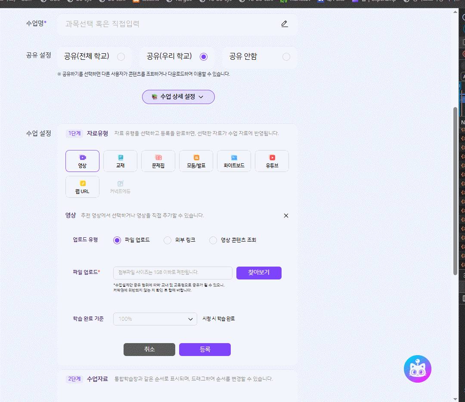The width and height of the screenshot is (465, 402).
Task: Choose 외부 링크 upload type
Action: tap(167, 240)
